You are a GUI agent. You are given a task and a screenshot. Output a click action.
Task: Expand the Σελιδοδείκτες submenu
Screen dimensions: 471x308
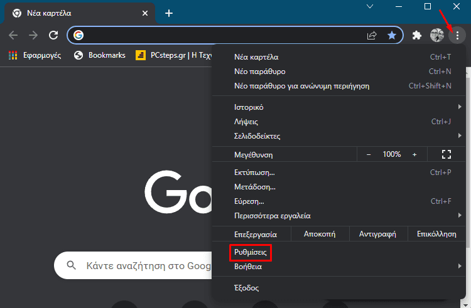339,136
